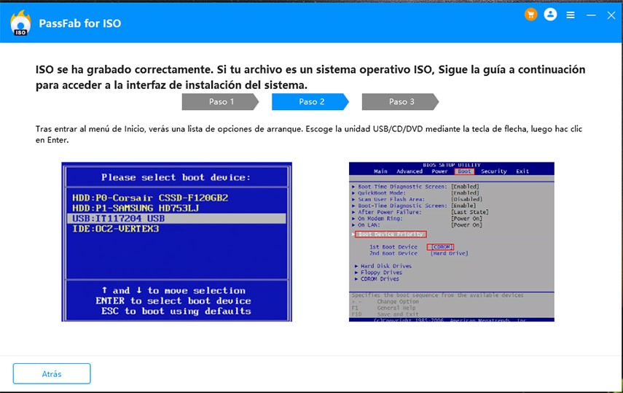The image size is (623, 393).
Task: Go to the Paso 3 step
Action: click(x=401, y=102)
